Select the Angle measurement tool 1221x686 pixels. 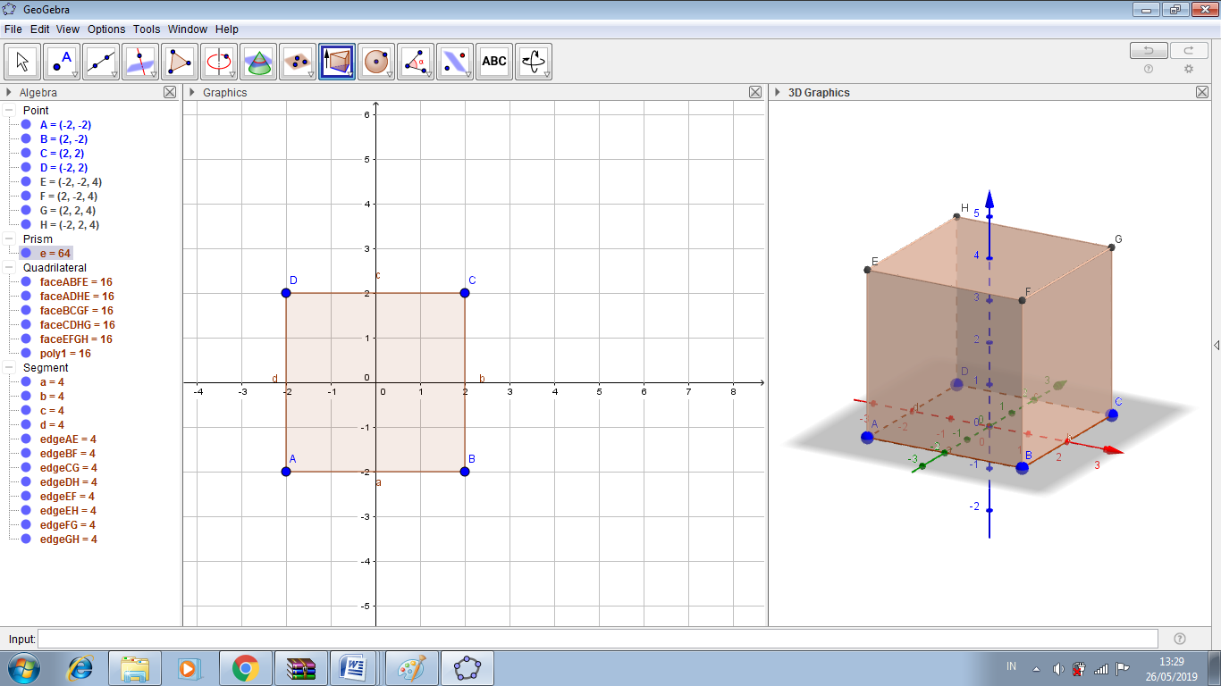pos(415,61)
